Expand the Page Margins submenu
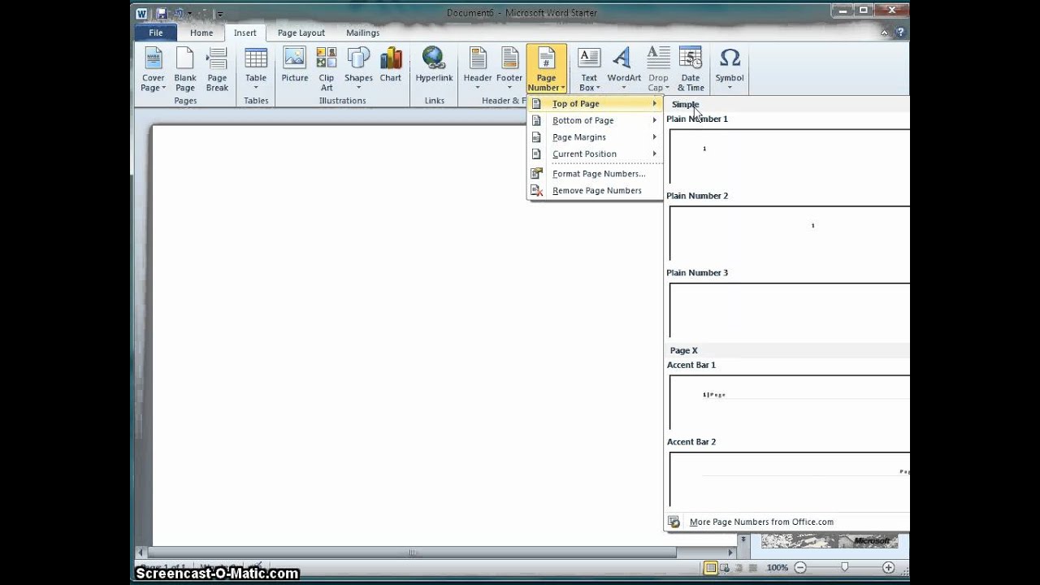Screen dimensions: 1040x585 pyautogui.click(x=595, y=137)
